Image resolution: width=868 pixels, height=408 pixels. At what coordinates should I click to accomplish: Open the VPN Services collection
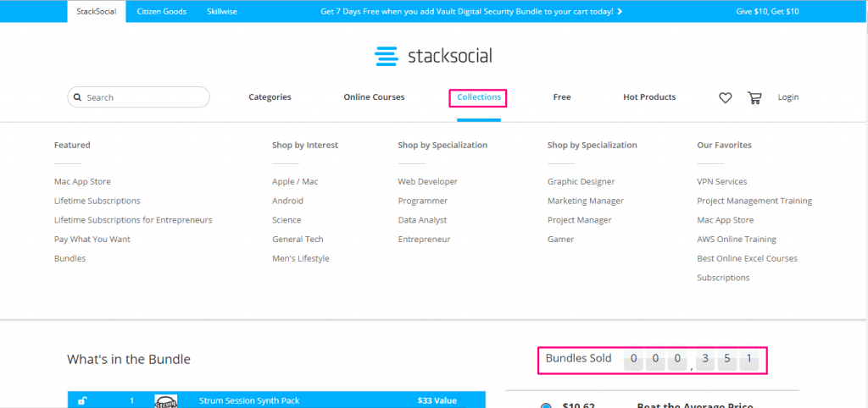[x=722, y=181]
